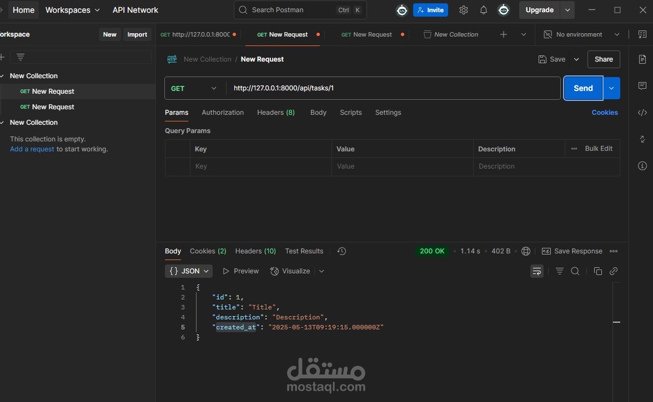
Task: Switch to the request Body tab
Action: [318, 112]
